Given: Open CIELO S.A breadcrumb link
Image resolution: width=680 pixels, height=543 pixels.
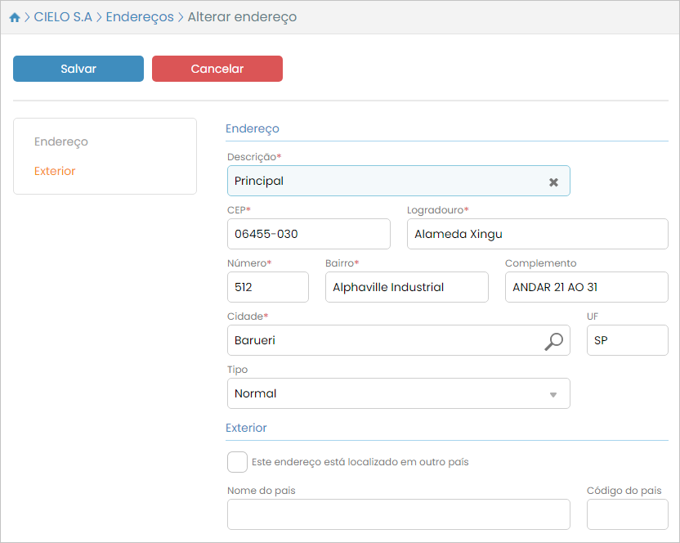Looking at the screenshot, I should tap(63, 17).
